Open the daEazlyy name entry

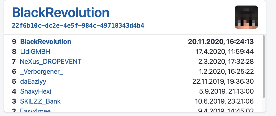pyautogui.click(x=33, y=81)
